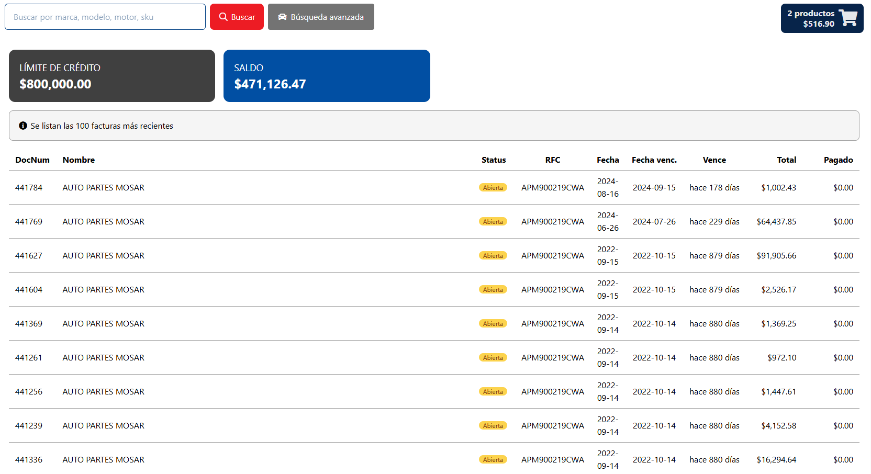Open invoice number 441769
This screenshot has width=871, height=474.
pos(29,222)
